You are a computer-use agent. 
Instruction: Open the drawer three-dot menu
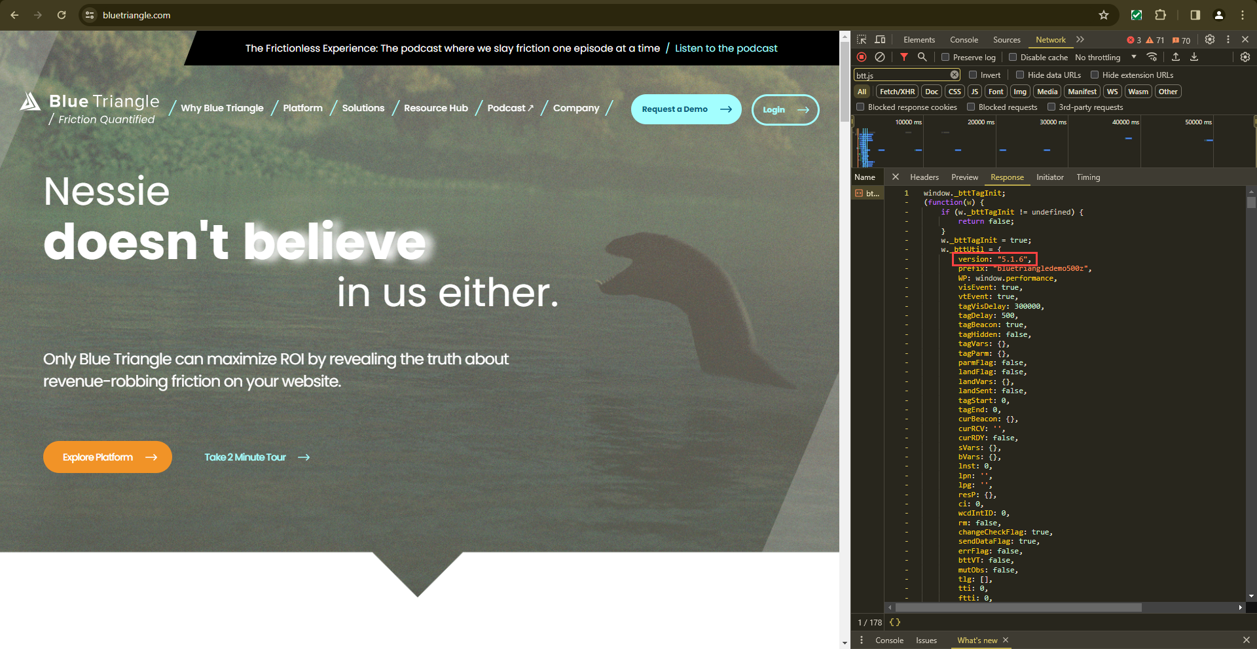pos(862,640)
